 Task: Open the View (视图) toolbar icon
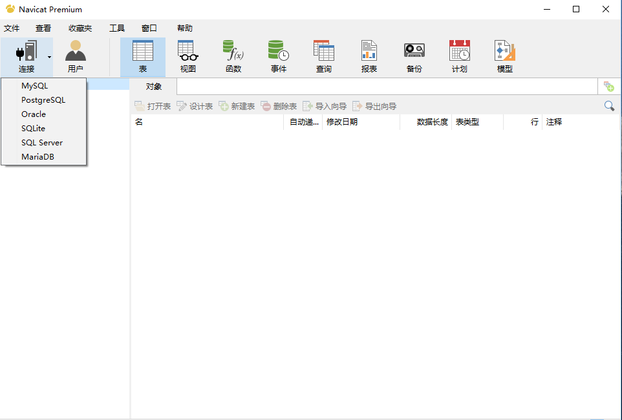click(188, 57)
